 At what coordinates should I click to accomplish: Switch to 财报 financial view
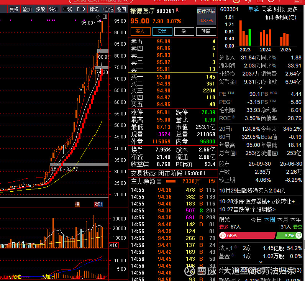279,9
